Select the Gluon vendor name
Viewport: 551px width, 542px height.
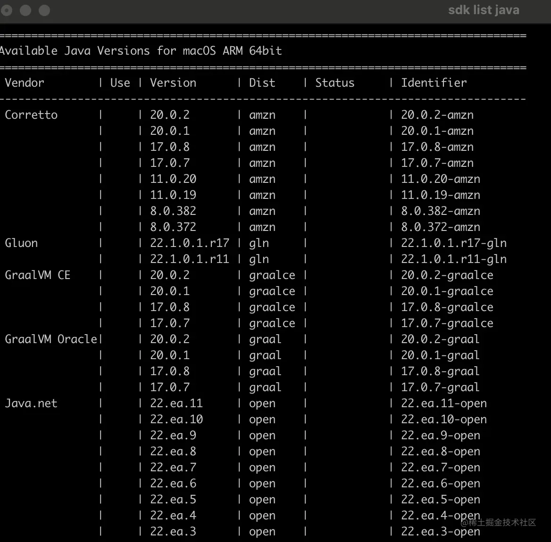[x=21, y=243]
